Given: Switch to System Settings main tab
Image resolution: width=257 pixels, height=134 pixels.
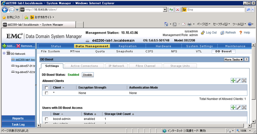Looking at the screenshot, I should [199, 46].
